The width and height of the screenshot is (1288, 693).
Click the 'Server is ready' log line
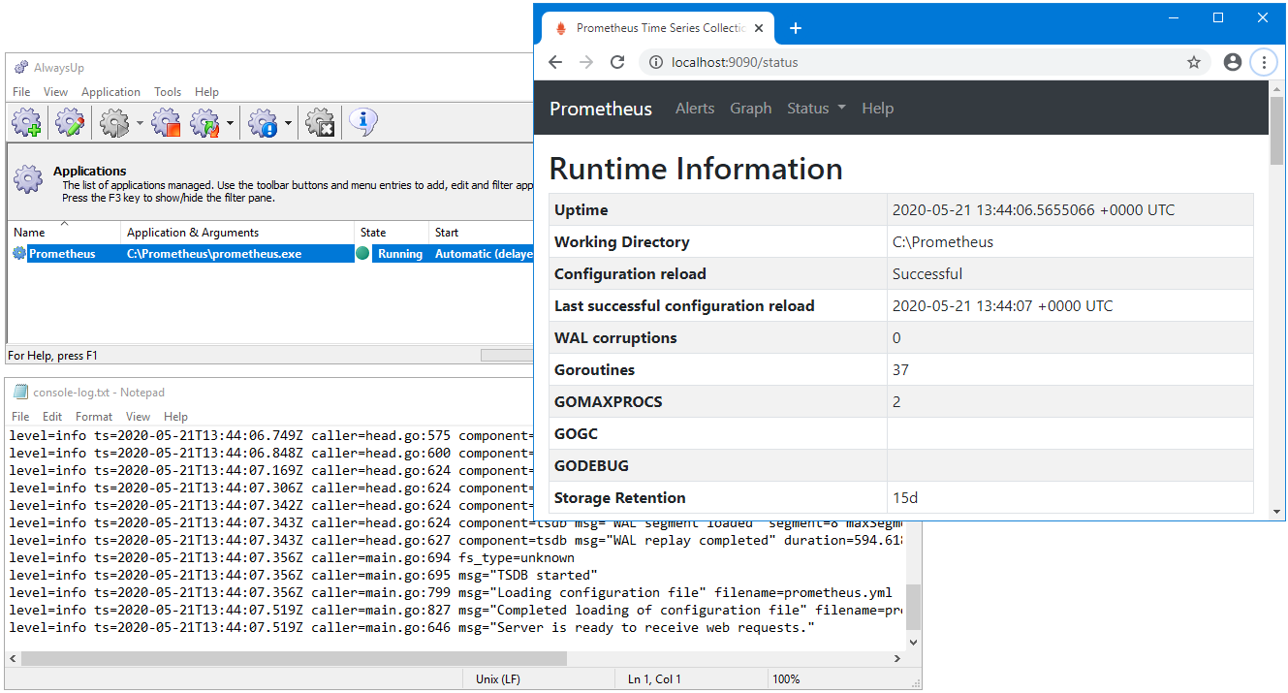[412, 628]
